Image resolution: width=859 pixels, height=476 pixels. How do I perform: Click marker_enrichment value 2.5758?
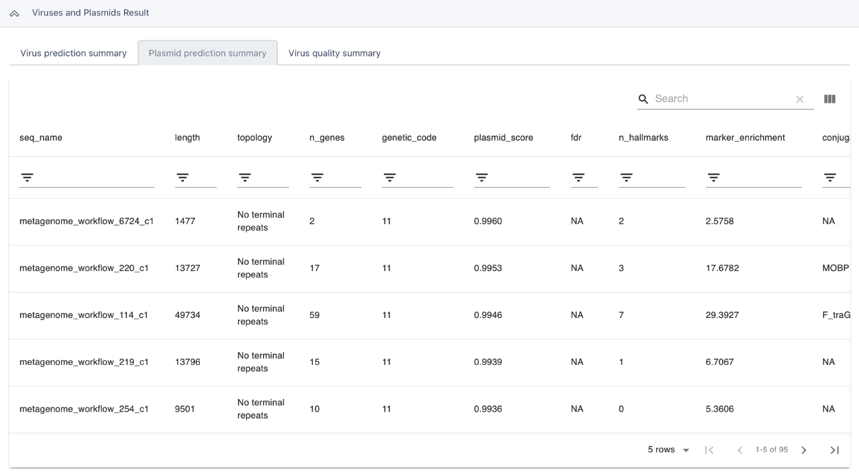[x=719, y=221]
